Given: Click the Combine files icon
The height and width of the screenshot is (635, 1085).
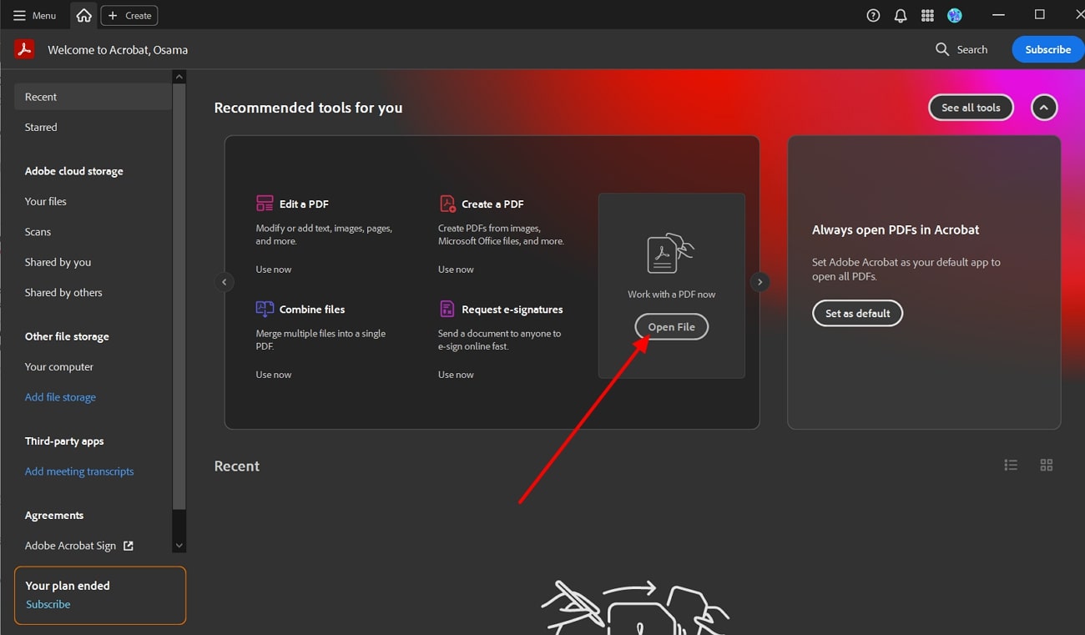Looking at the screenshot, I should [x=265, y=309].
